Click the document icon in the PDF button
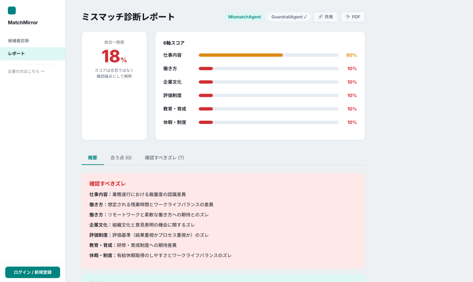The width and height of the screenshot is (473, 282). click(347, 17)
